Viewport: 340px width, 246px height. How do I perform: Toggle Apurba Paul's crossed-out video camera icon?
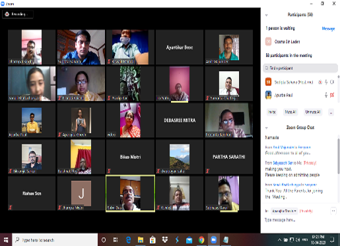pyautogui.click(x=332, y=95)
